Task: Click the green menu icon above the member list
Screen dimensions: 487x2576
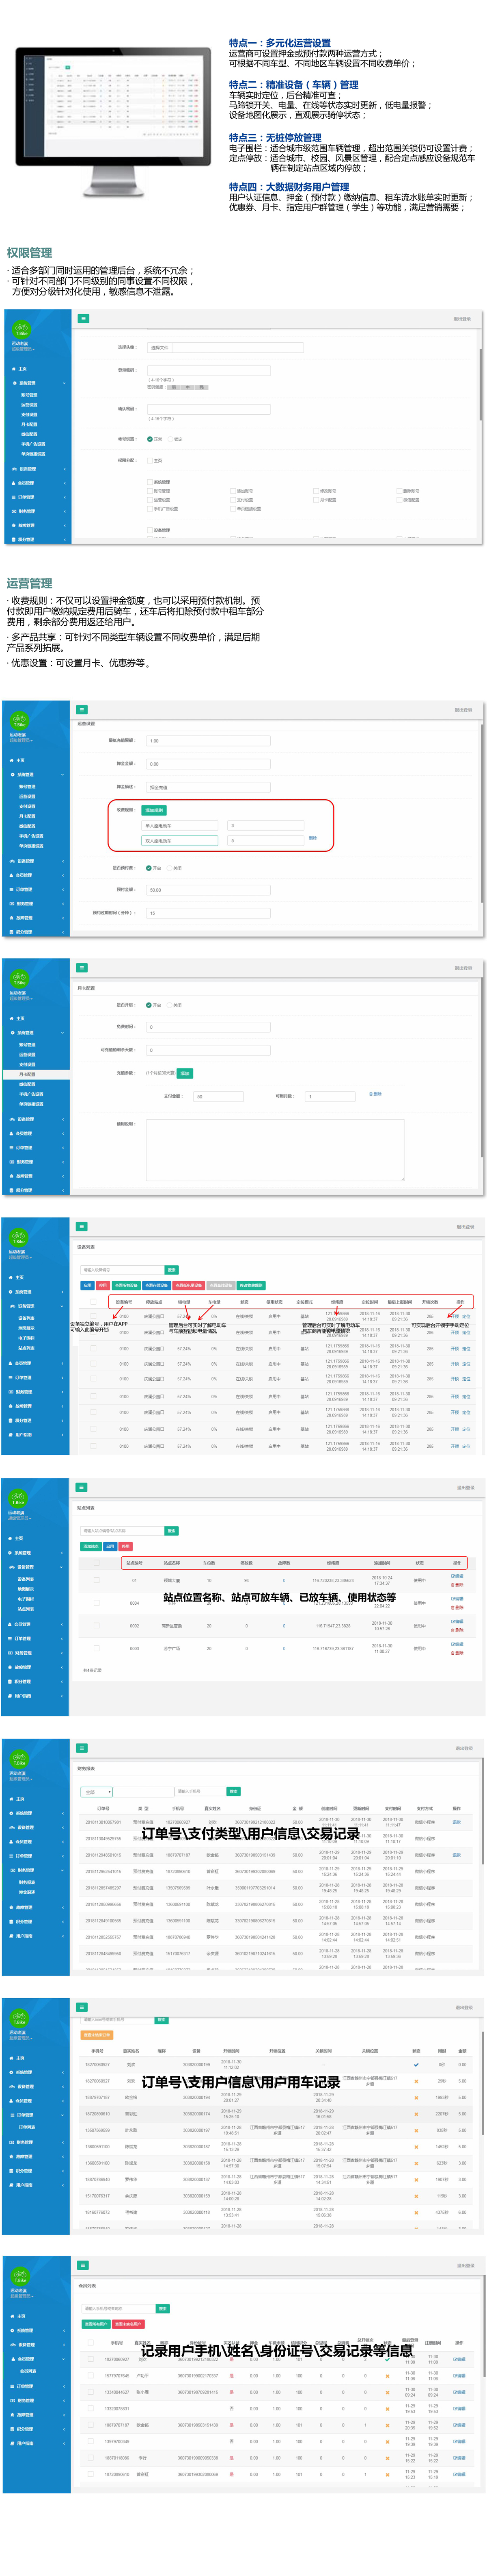Action: pyautogui.click(x=82, y=2265)
